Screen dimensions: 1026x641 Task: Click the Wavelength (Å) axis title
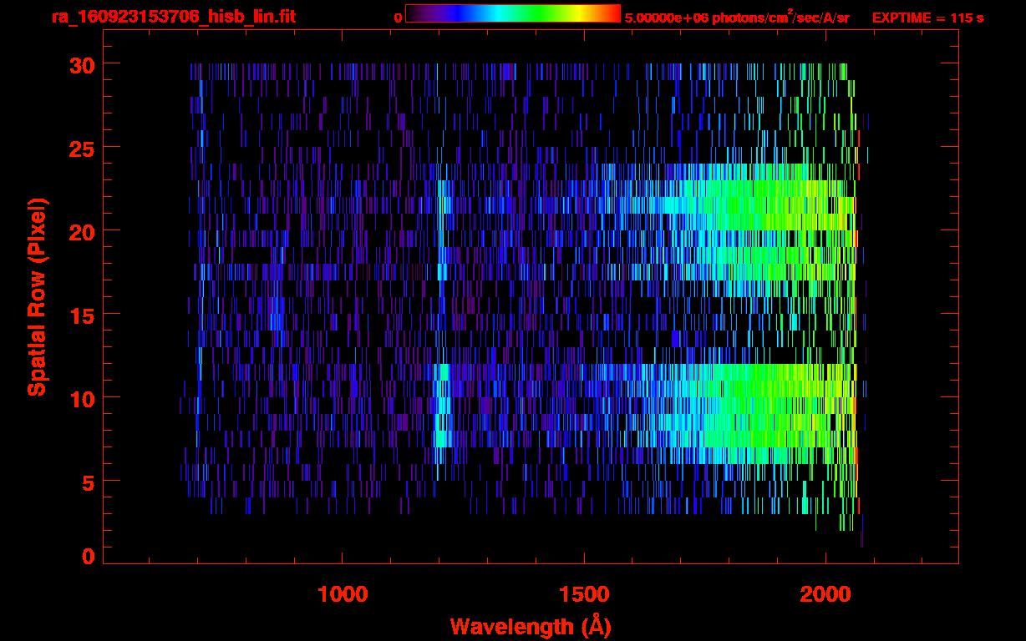531,626
